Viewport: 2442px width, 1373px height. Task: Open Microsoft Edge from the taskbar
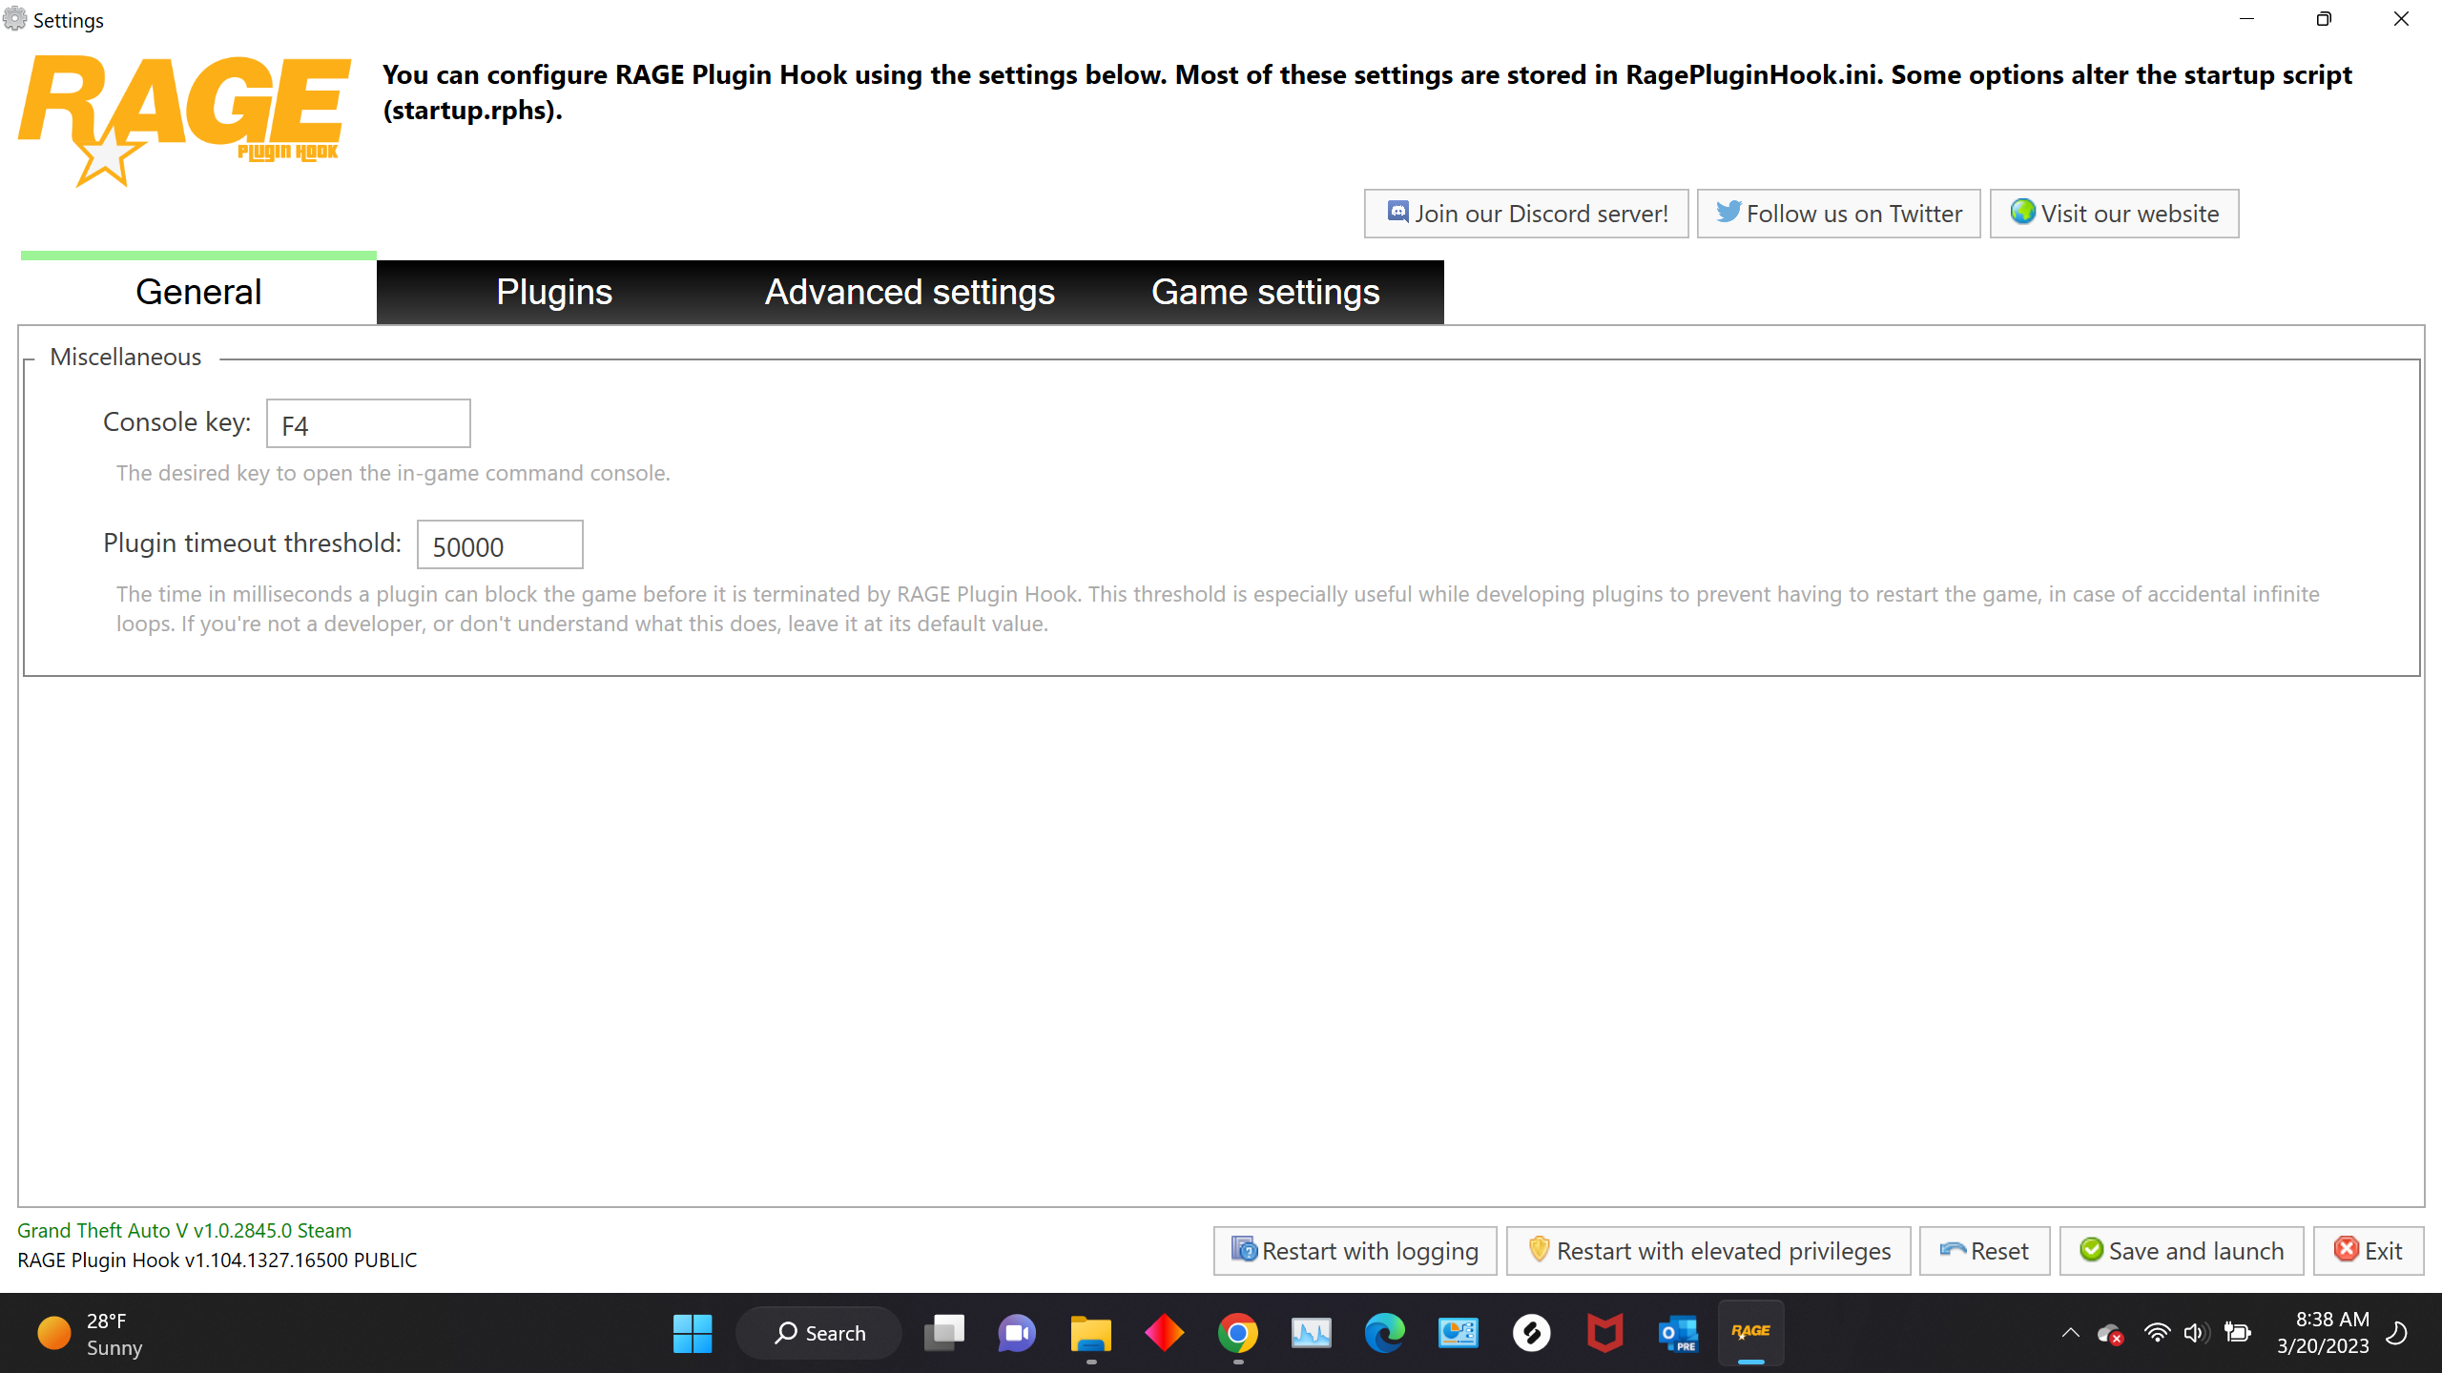1384,1332
